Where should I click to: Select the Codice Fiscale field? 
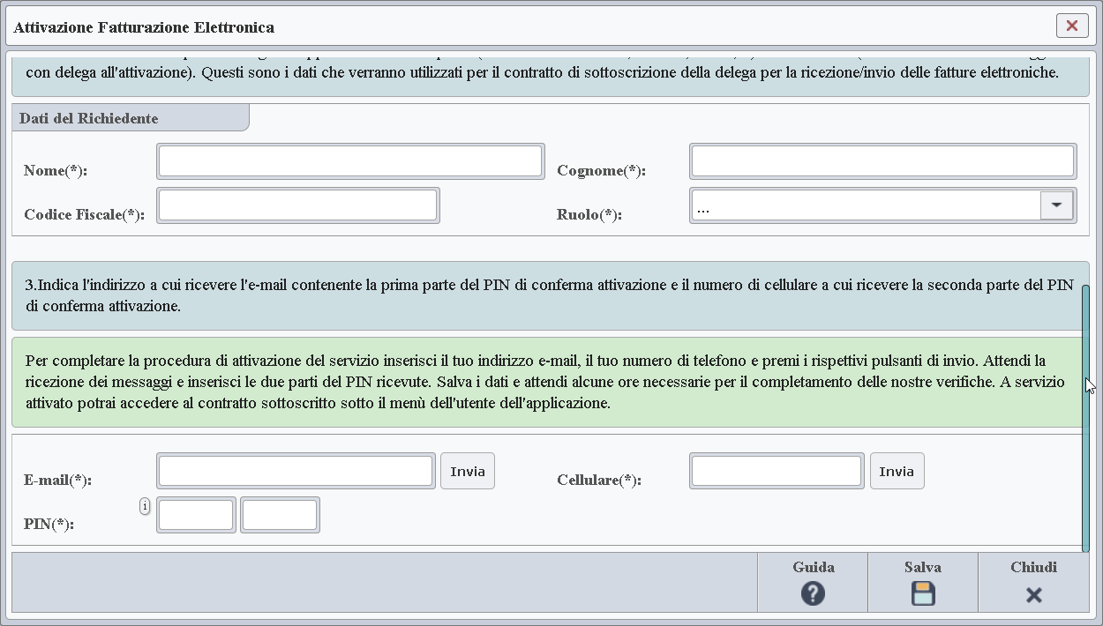coord(297,205)
